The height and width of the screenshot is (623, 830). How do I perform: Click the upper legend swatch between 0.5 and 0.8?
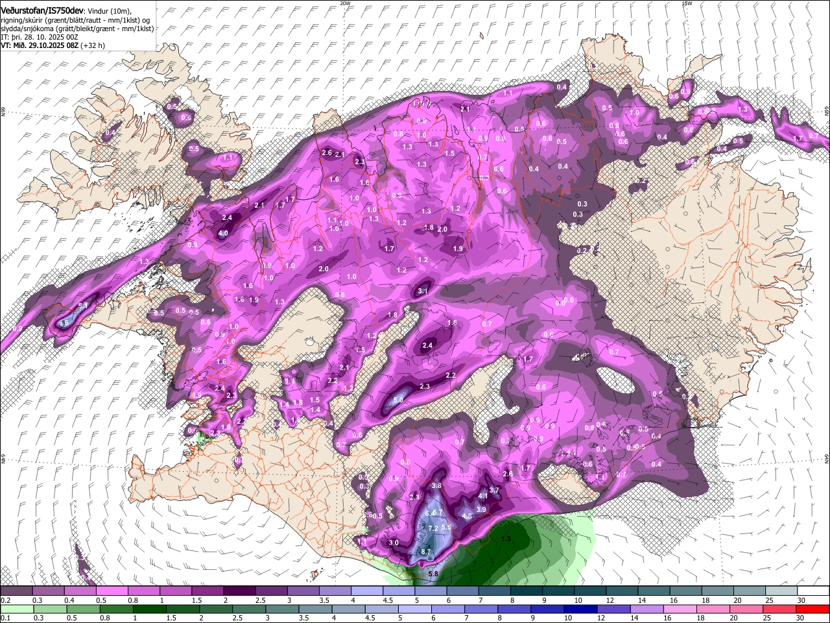point(112,591)
